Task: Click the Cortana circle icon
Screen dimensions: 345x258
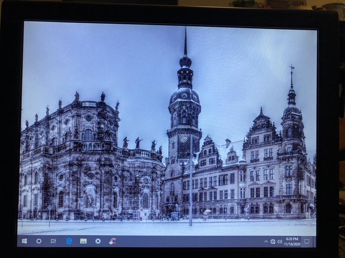Action: tap(39, 241)
